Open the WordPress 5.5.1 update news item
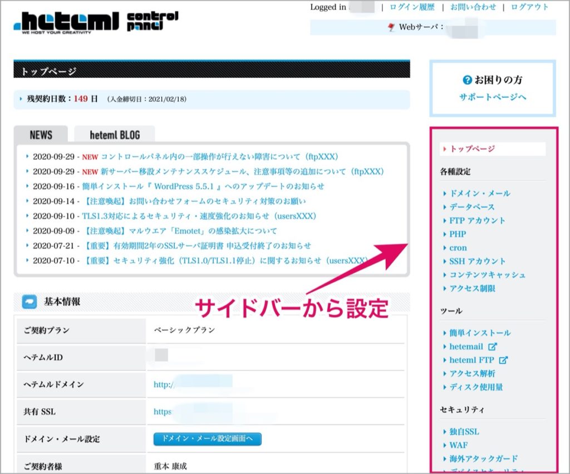The width and height of the screenshot is (570, 474). point(203,186)
